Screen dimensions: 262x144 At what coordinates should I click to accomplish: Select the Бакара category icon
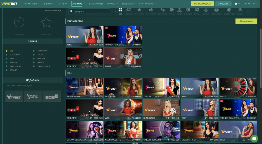click(197, 10)
